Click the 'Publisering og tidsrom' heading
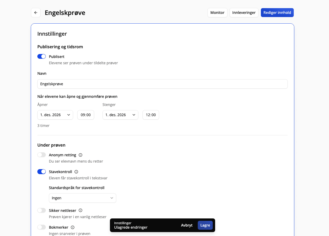 pyautogui.click(x=60, y=47)
